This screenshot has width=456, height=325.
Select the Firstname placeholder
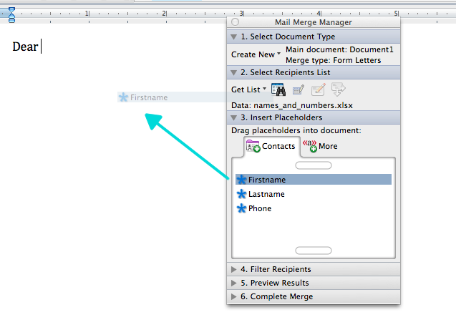(314, 180)
